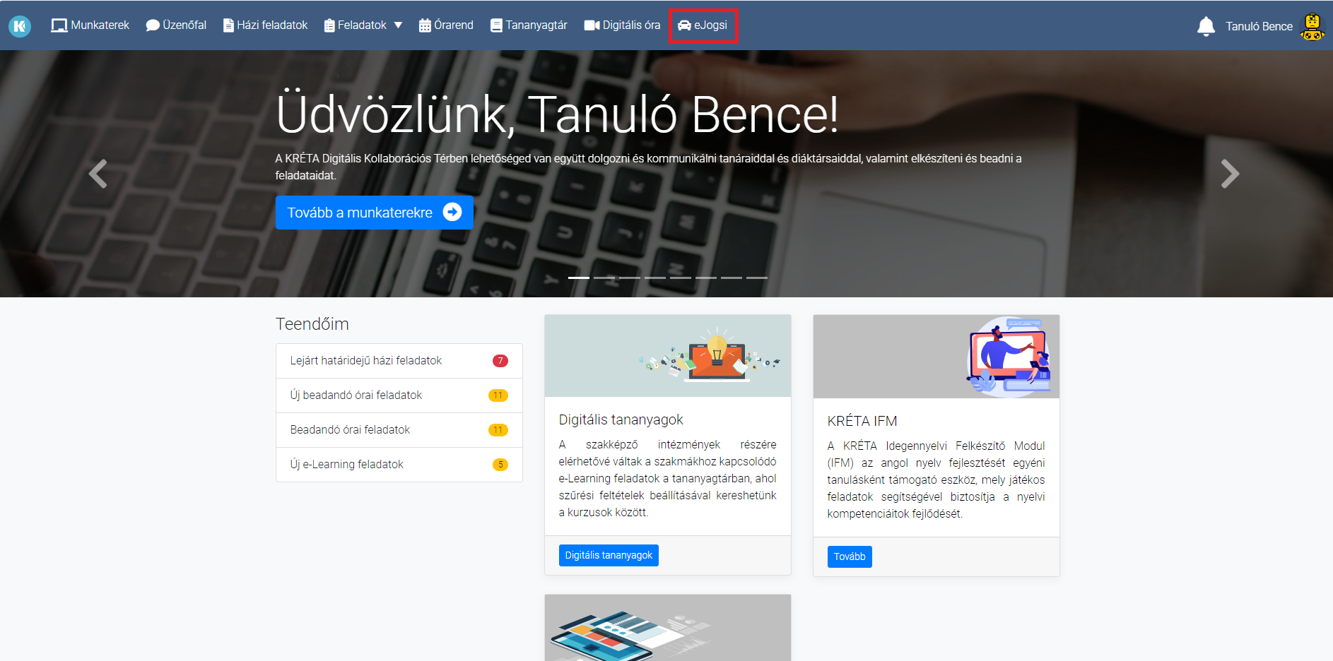Select the second carousel indicator

(604, 278)
